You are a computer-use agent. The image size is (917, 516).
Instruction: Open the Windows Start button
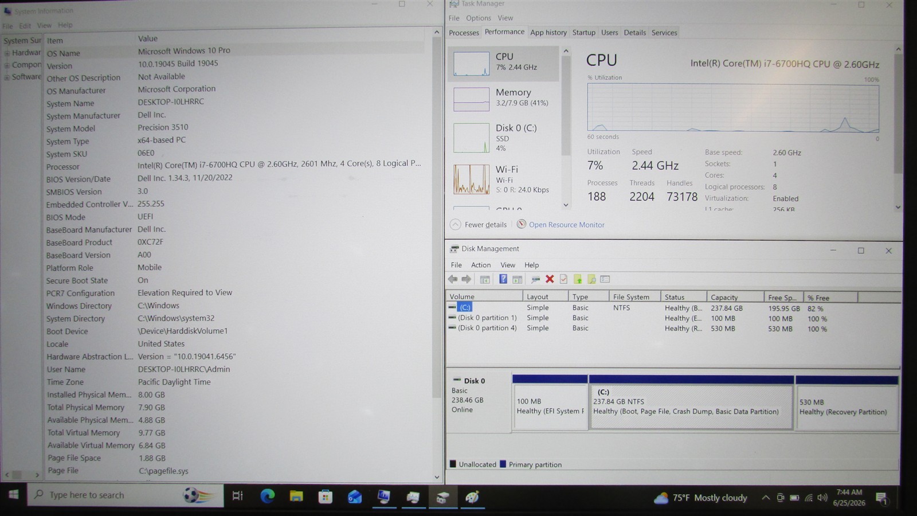pyautogui.click(x=13, y=495)
